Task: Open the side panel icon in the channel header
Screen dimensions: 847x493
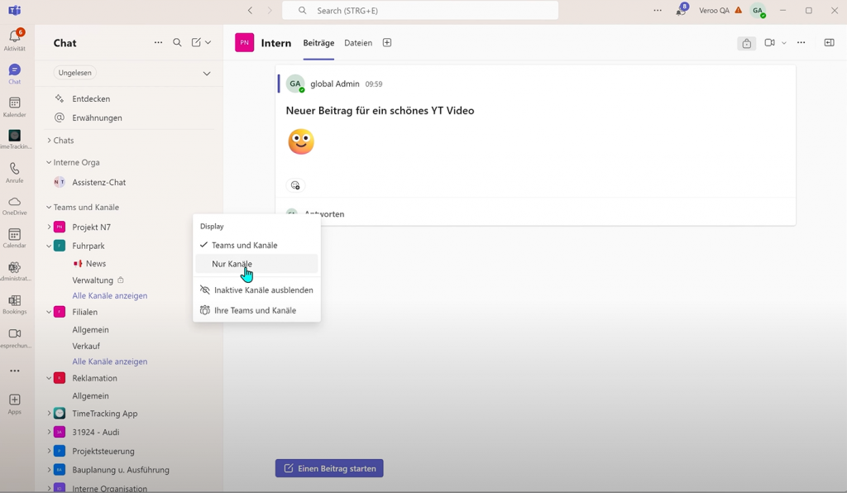Action: (829, 43)
